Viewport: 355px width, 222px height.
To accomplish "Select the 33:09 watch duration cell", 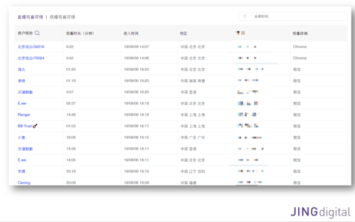I will click(71, 182).
